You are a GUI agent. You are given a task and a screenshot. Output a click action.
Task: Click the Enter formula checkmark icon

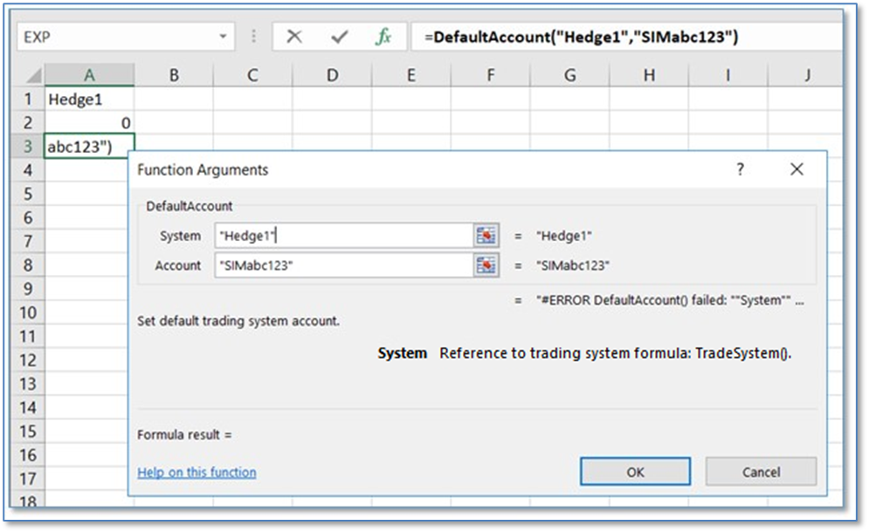click(339, 38)
